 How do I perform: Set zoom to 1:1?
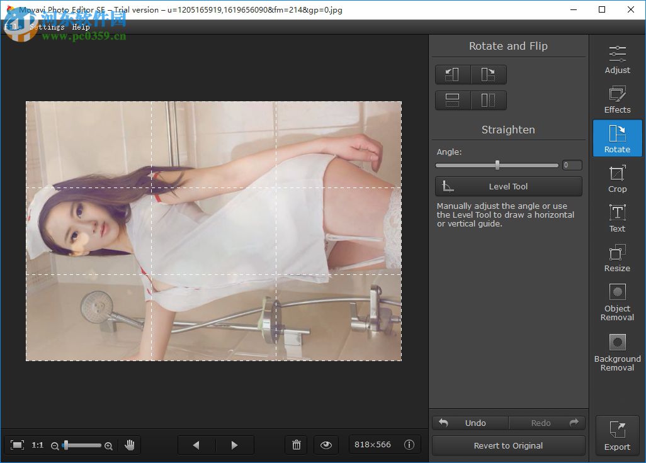coord(38,445)
